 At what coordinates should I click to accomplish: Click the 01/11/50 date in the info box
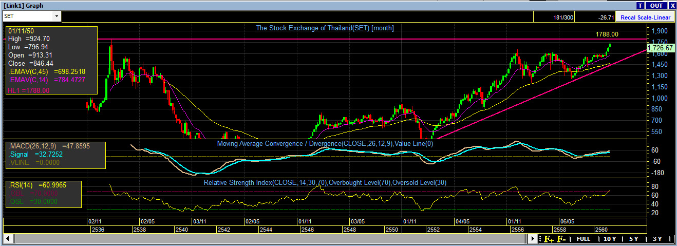[21, 30]
